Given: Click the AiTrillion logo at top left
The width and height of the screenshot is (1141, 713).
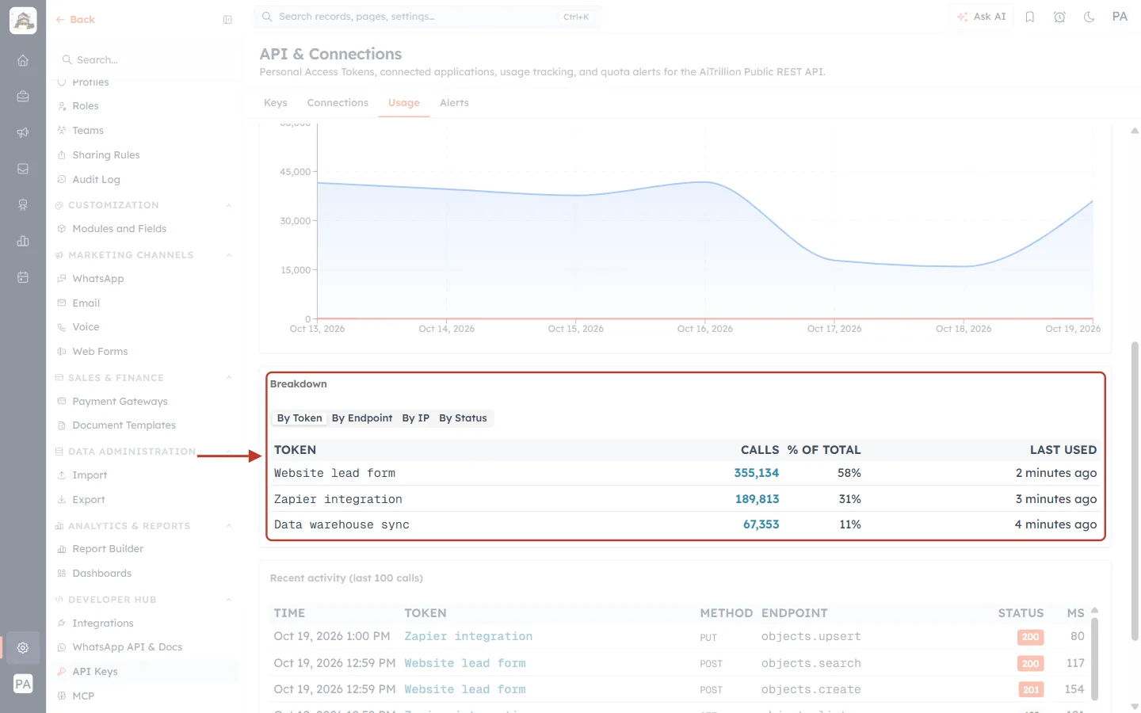Looking at the screenshot, I should pyautogui.click(x=23, y=21).
